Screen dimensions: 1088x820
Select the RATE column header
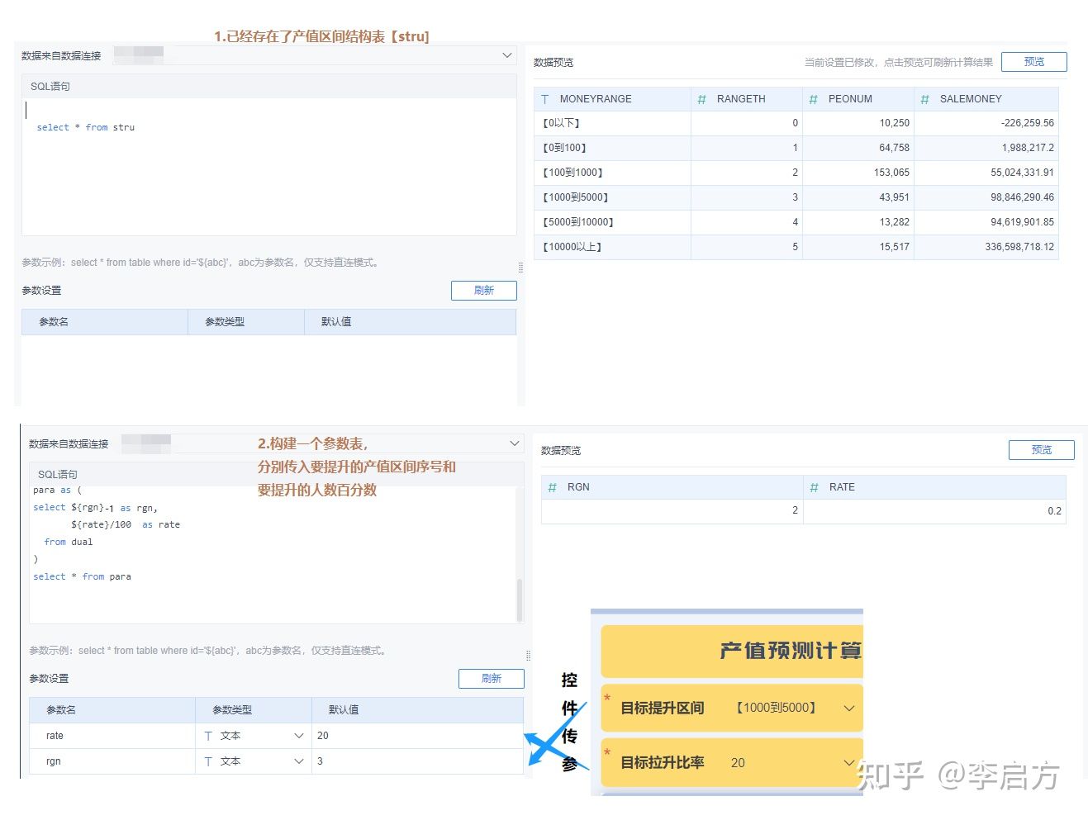(x=934, y=487)
